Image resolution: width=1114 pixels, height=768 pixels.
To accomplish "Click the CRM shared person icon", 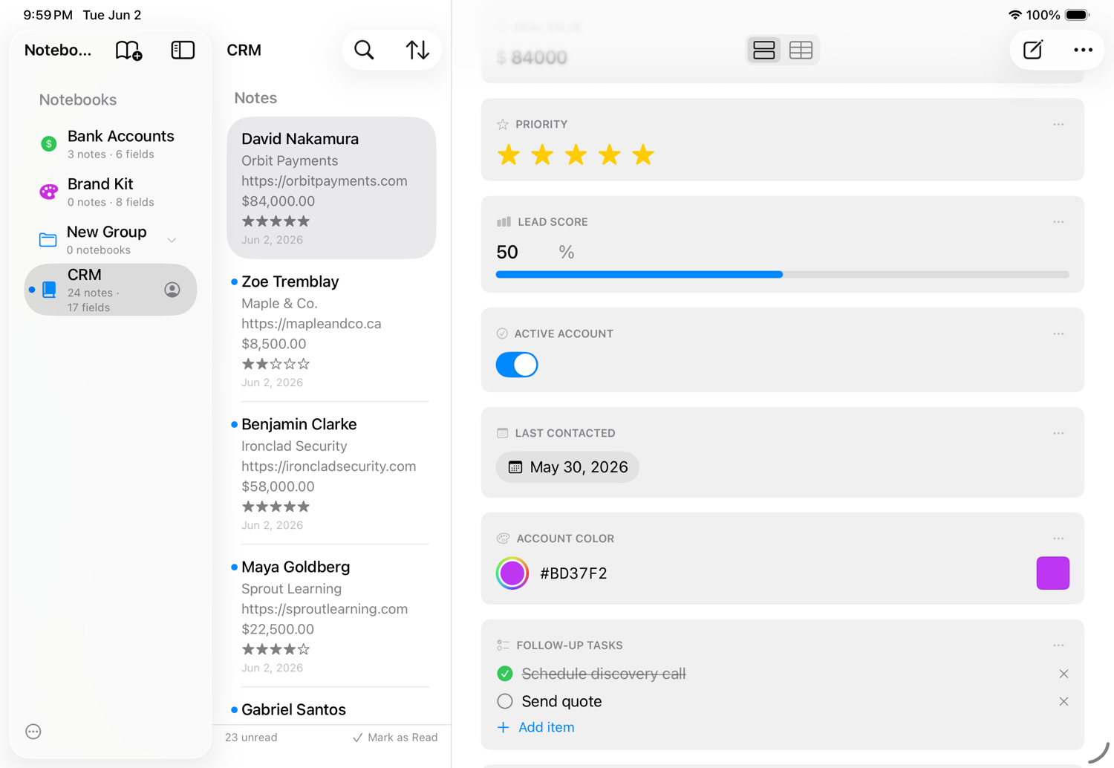I will coord(172,290).
